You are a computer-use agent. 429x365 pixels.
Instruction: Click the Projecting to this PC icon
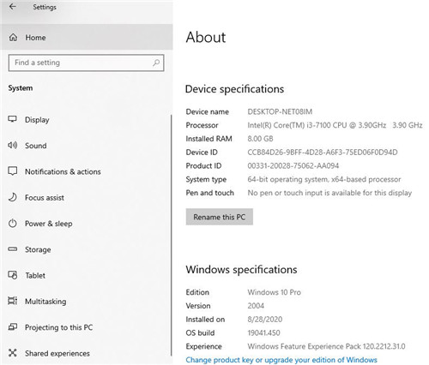point(12,326)
